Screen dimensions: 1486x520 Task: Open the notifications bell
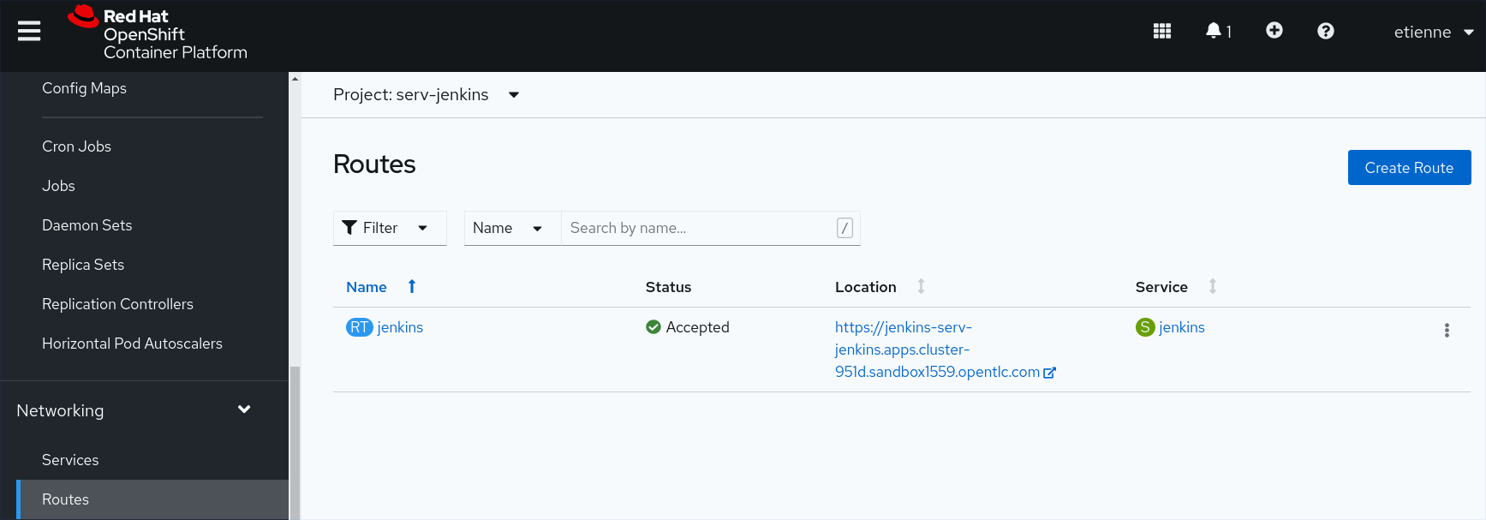click(1218, 31)
